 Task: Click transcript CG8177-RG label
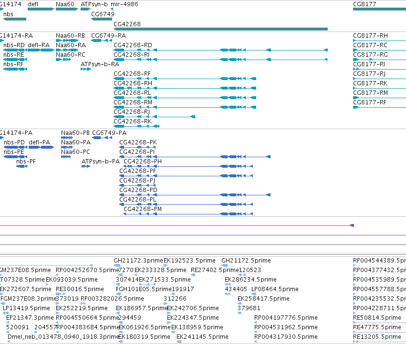click(371, 55)
